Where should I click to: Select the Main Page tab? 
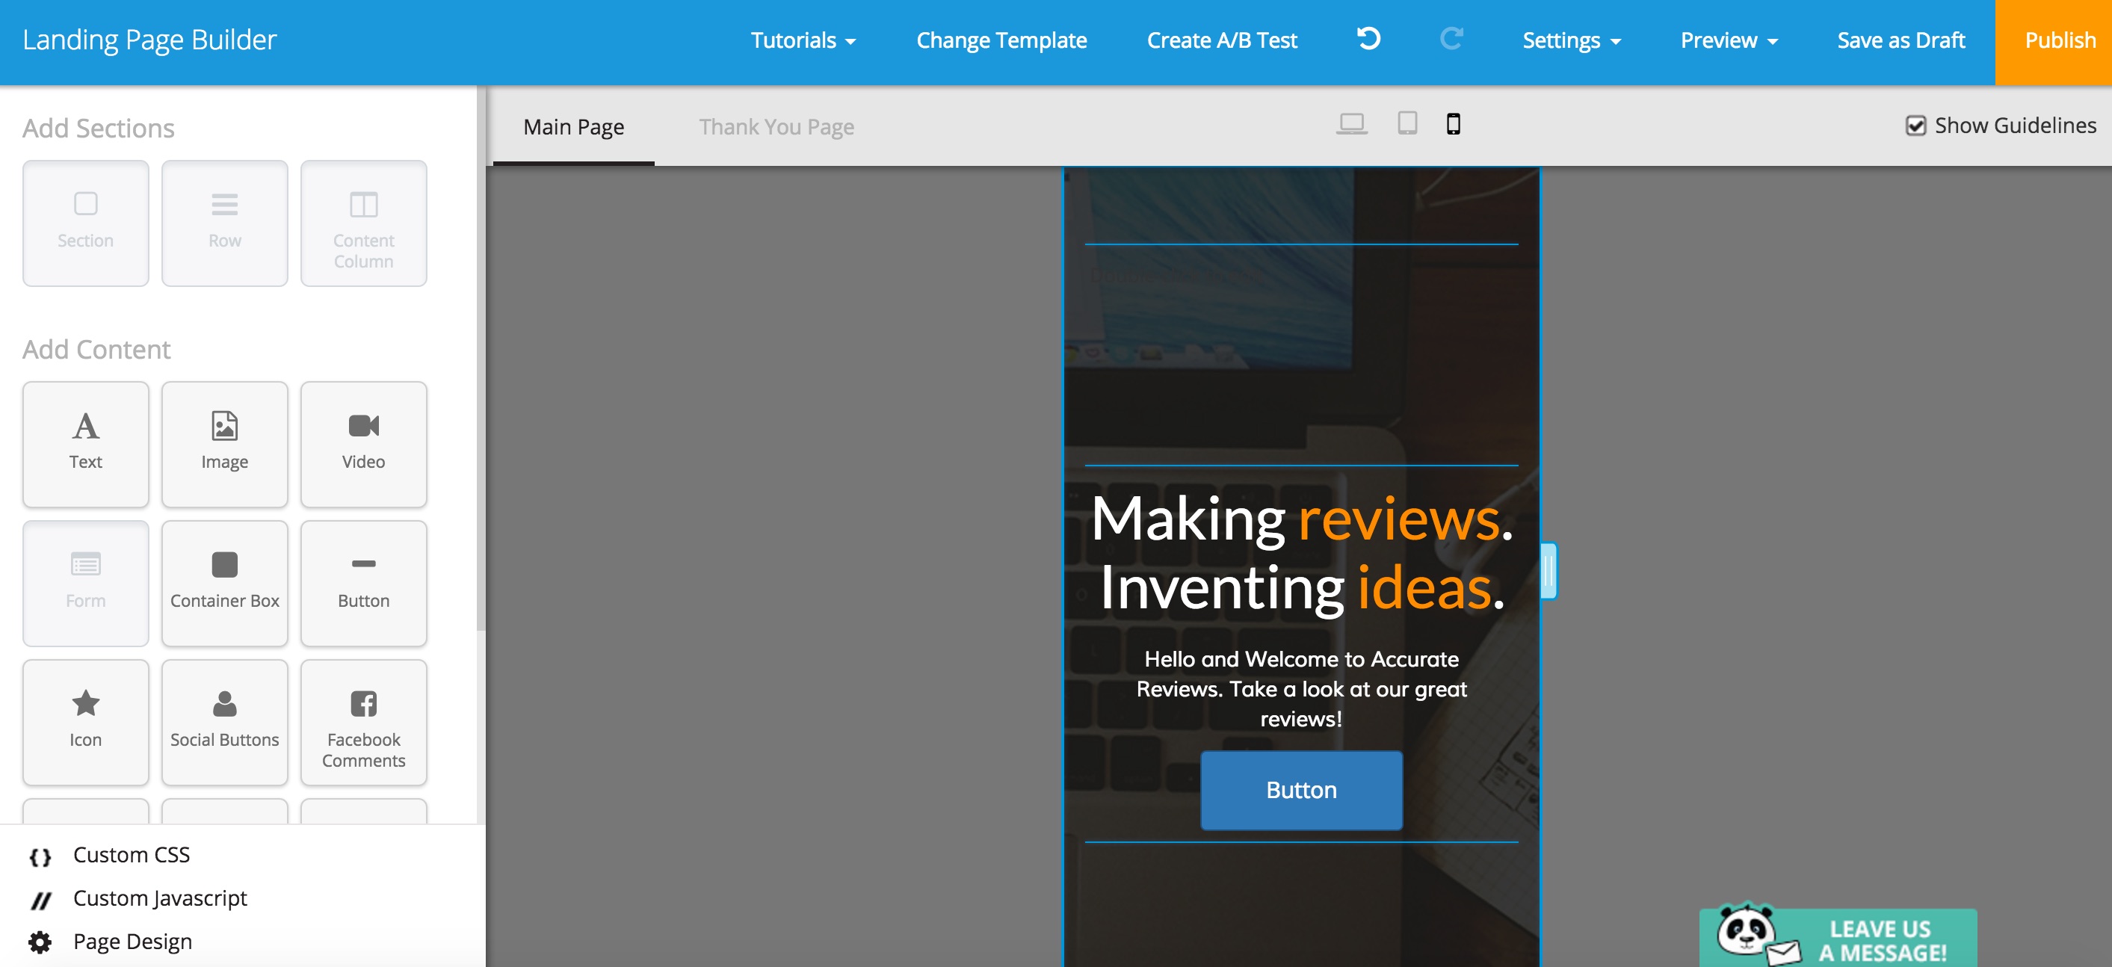(x=573, y=127)
